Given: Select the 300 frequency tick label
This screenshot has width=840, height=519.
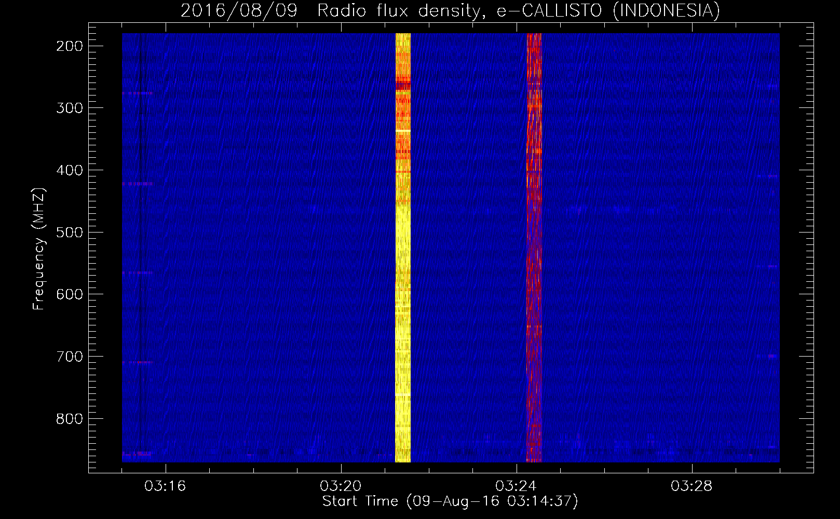Looking at the screenshot, I should point(70,108).
